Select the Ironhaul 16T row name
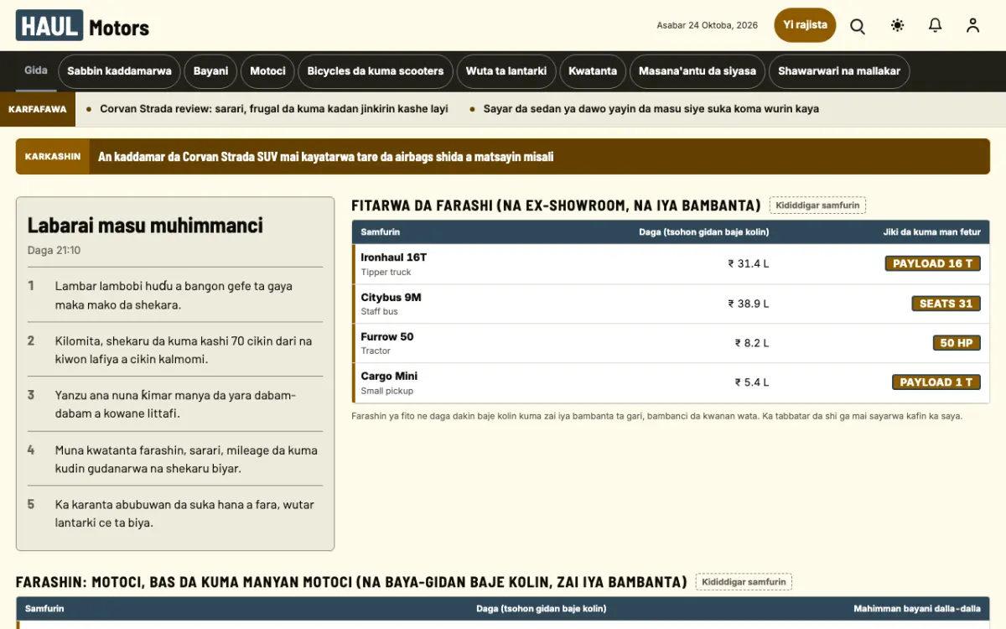Image resolution: width=1006 pixels, height=629 pixels. point(393,257)
